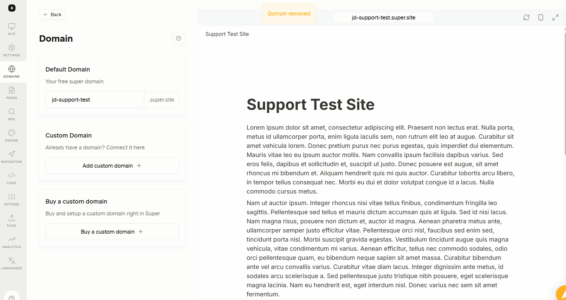
Task: Open the Languages panel
Action: click(x=12, y=263)
